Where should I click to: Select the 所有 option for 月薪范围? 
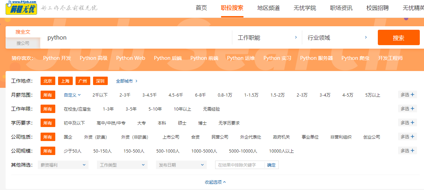[x=48, y=95]
